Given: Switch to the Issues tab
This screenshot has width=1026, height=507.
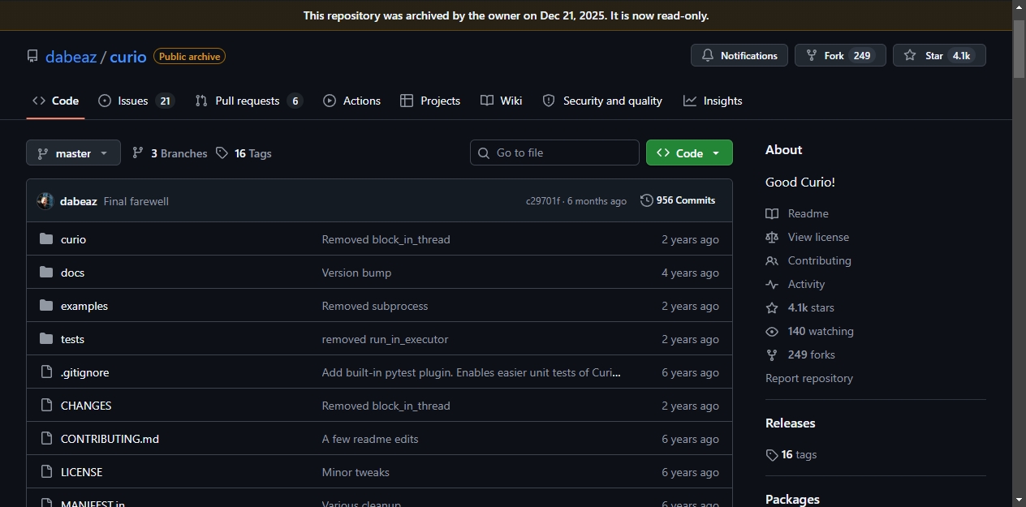Looking at the screenshot, I should 136,101.
